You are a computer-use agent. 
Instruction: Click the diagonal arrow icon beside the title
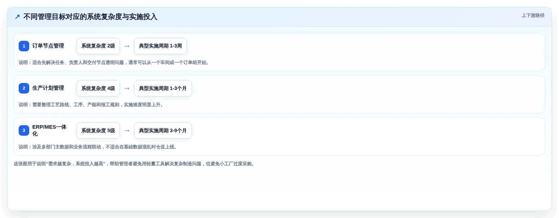(x=17, y=17)
